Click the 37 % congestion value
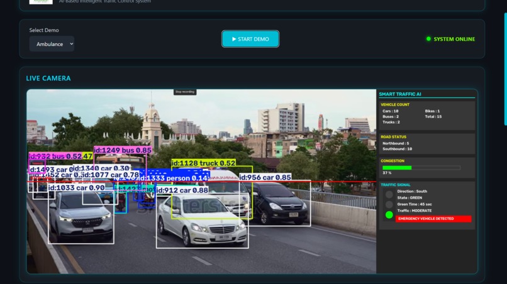This screenshot has height=284, width=507. [x=387, y=173]
